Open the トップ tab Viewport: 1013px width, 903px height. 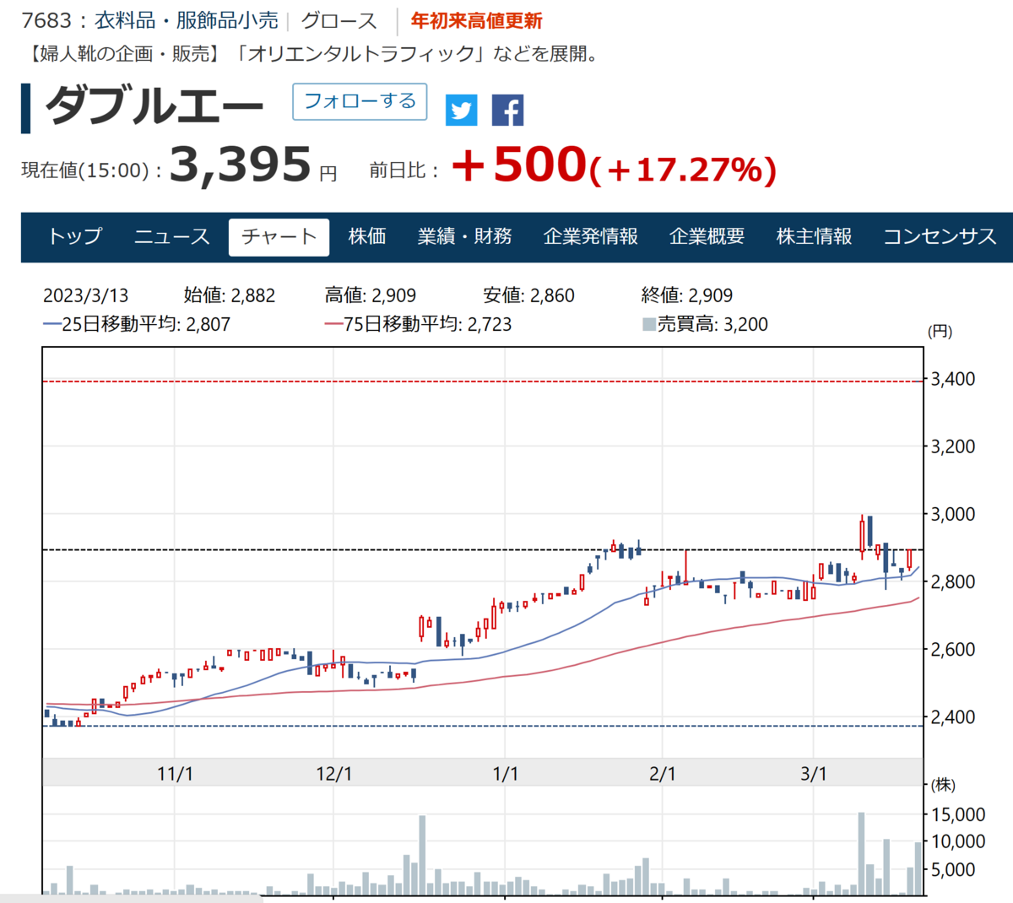74,236
